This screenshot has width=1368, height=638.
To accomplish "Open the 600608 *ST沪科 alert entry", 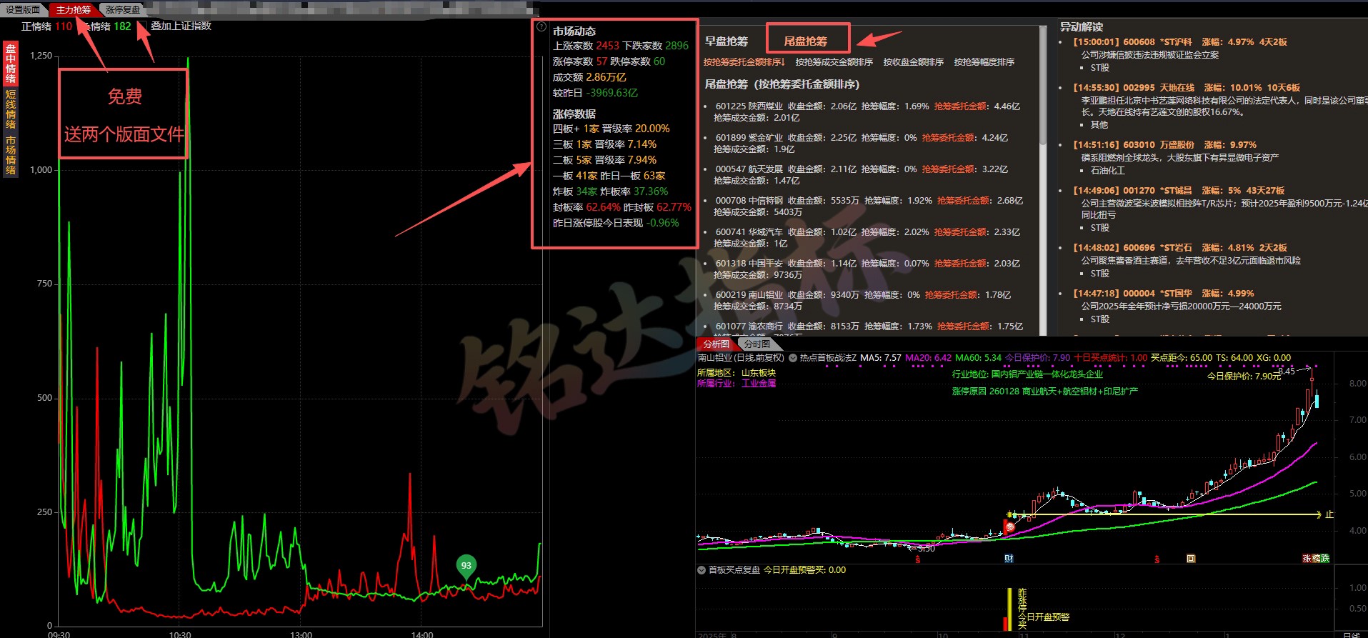I will click(x=1180, y=42).
